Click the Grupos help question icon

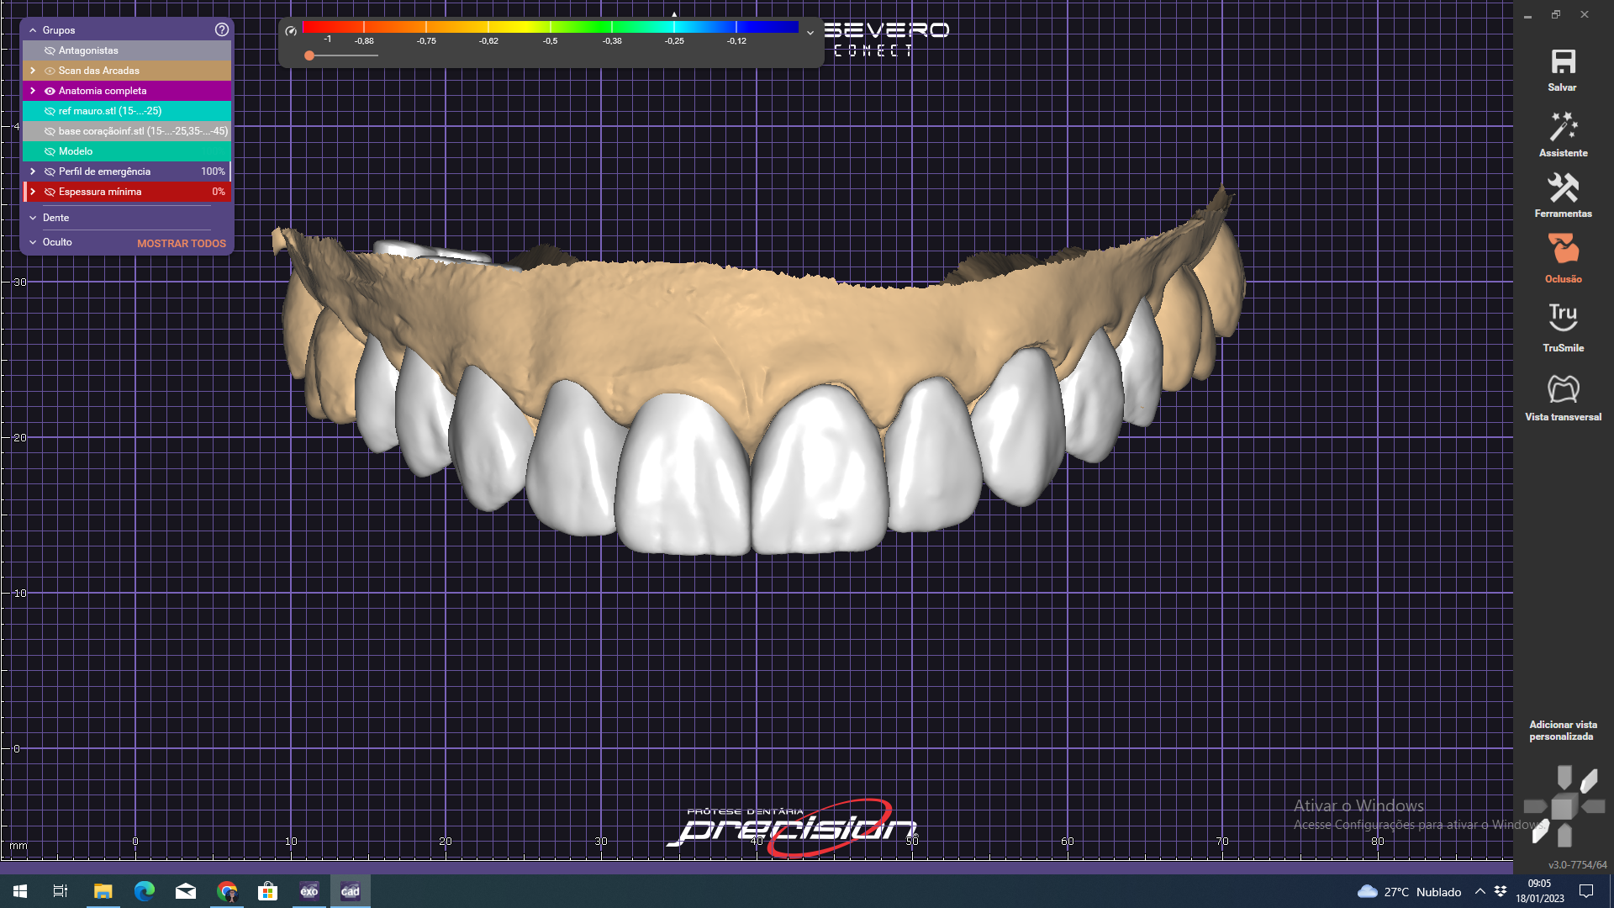coord(222,29)
